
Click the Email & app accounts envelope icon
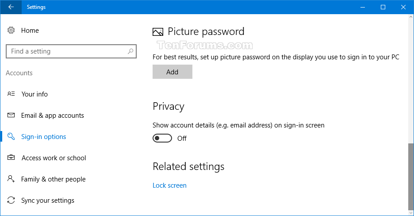[11, 115]
